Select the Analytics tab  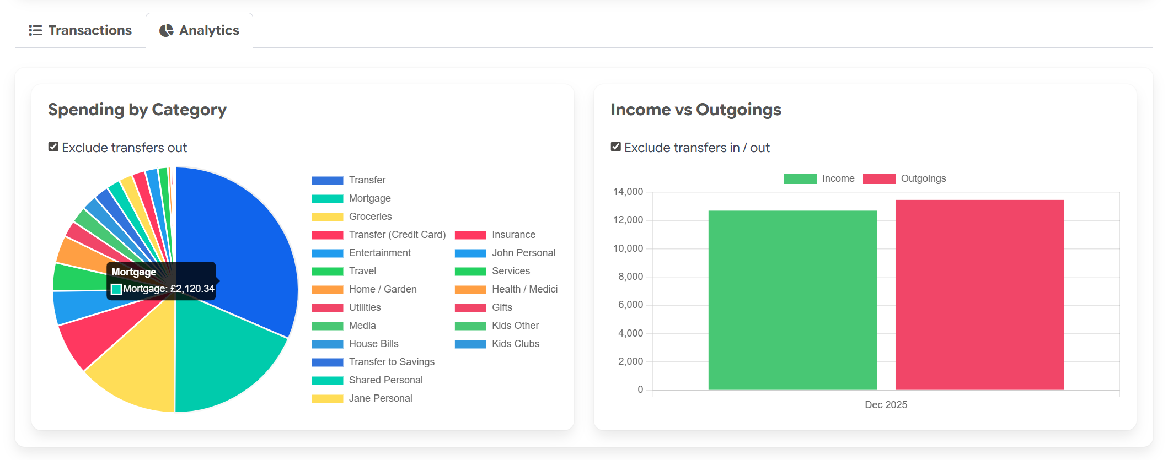pyautogui.click(x=199, y=30)
